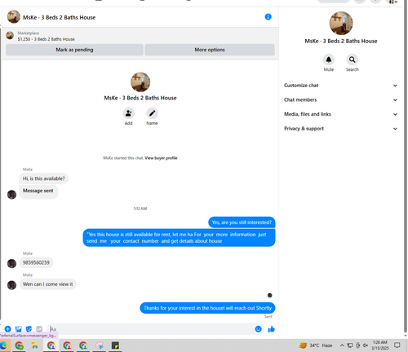Search in conversation using magnifier icon
The image size is (408, 352).
[352, 59]
